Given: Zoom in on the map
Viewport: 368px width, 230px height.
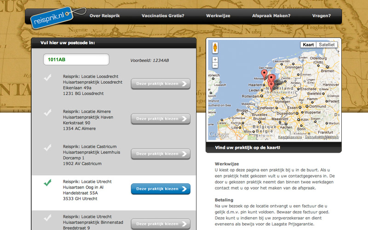Looking at the screenshot, I should click(x=215, y=60).
